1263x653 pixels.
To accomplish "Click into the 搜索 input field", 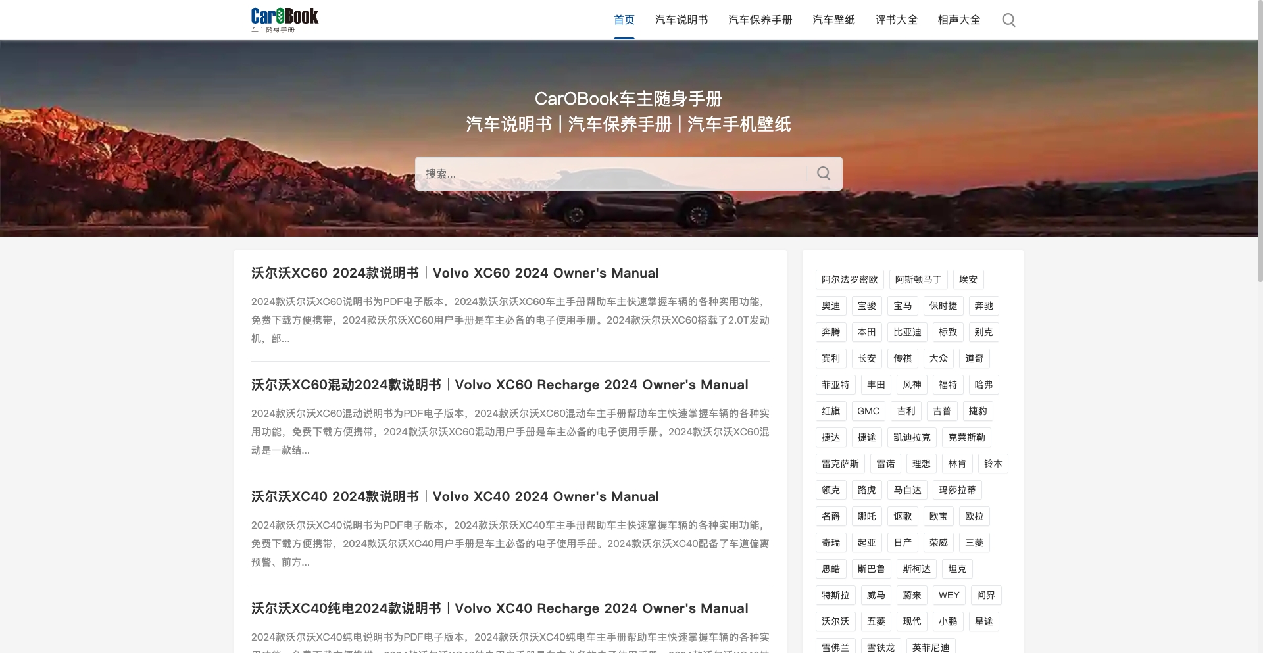I will (612, 174).
